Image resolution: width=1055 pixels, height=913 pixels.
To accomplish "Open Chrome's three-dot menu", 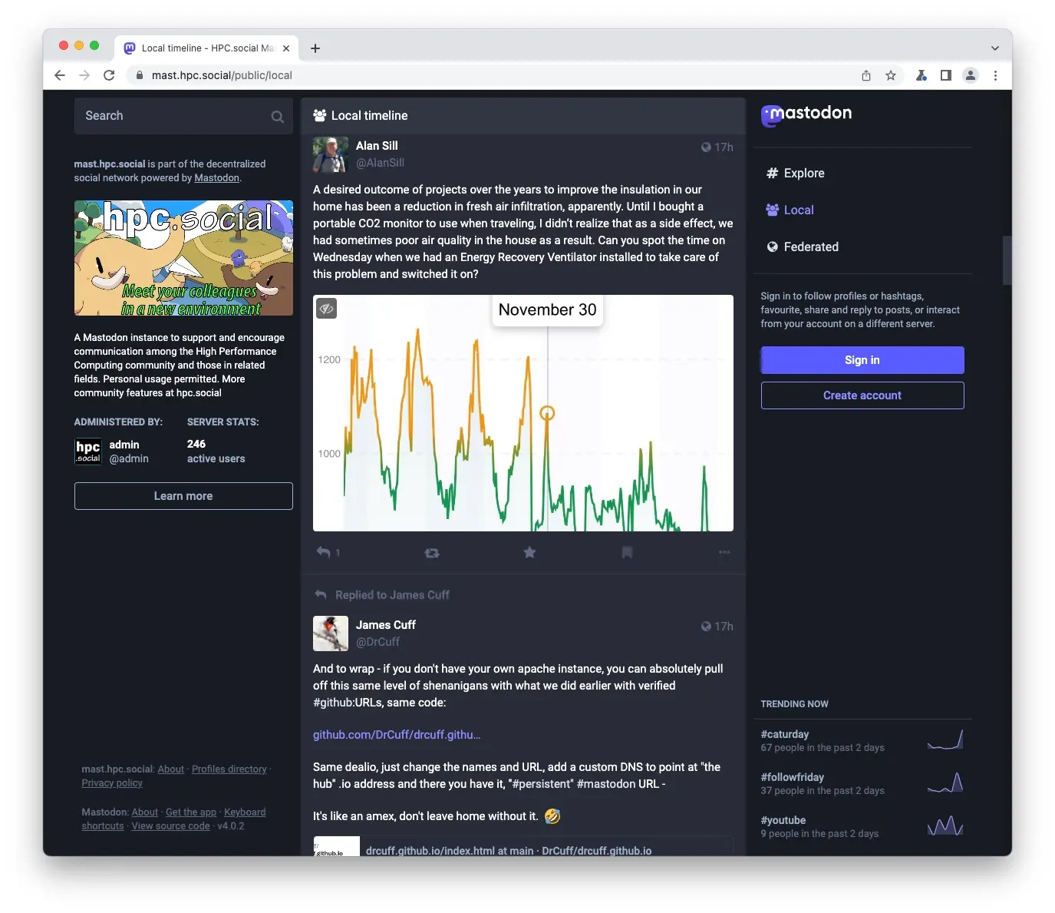I will point(995,75).
